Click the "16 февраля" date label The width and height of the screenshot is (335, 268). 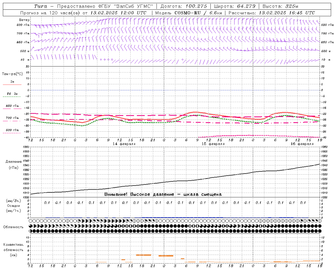[302, 144]
